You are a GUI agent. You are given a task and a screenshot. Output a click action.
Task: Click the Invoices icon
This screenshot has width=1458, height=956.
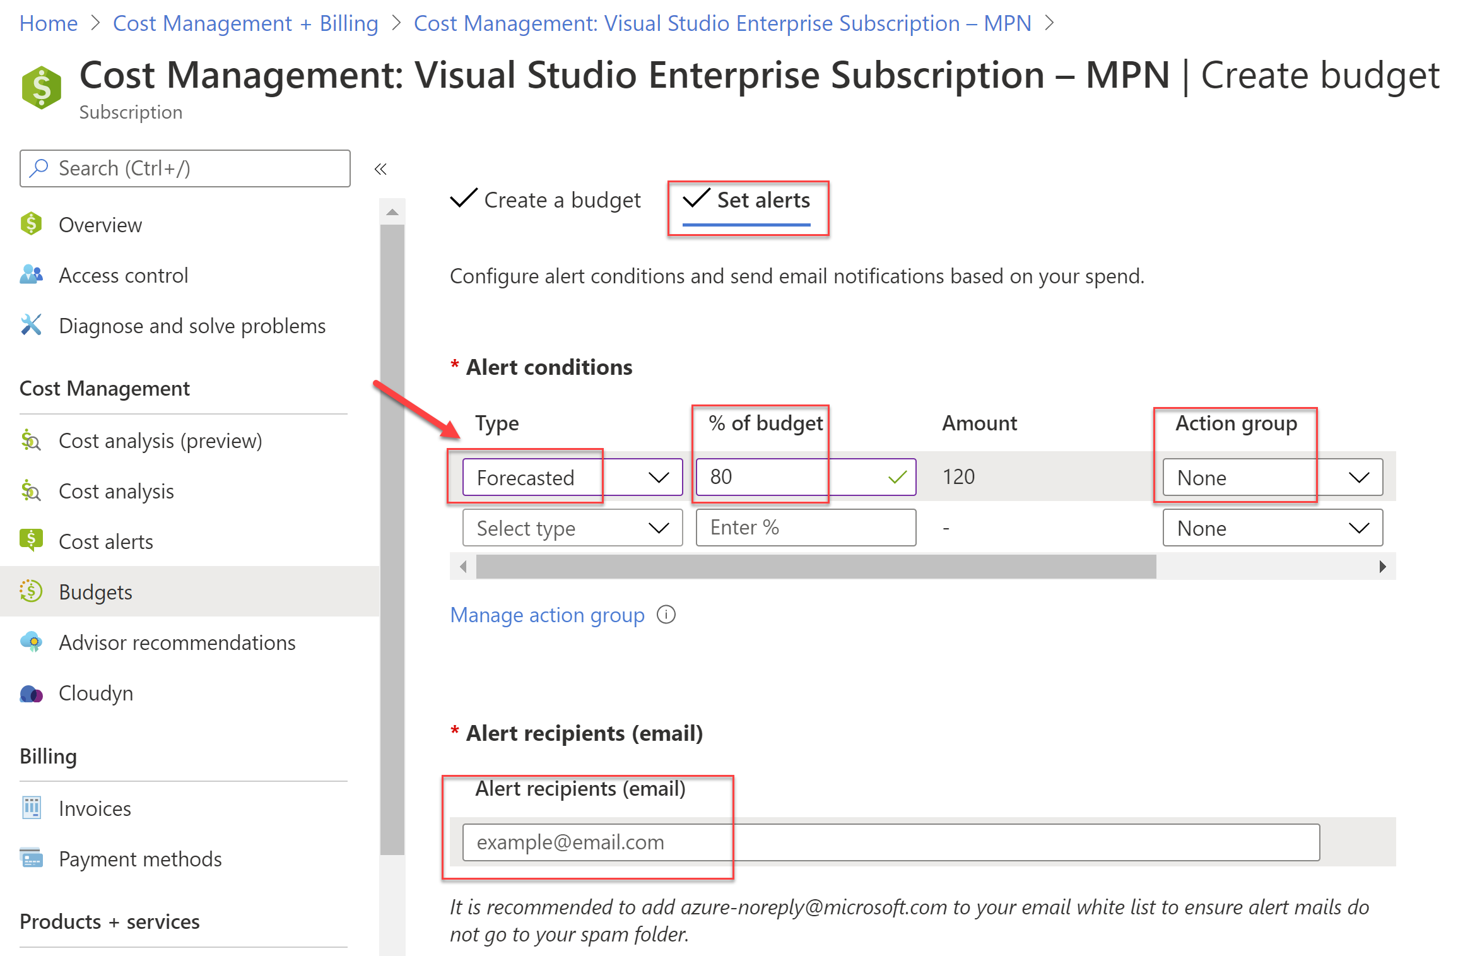(31, 807)
